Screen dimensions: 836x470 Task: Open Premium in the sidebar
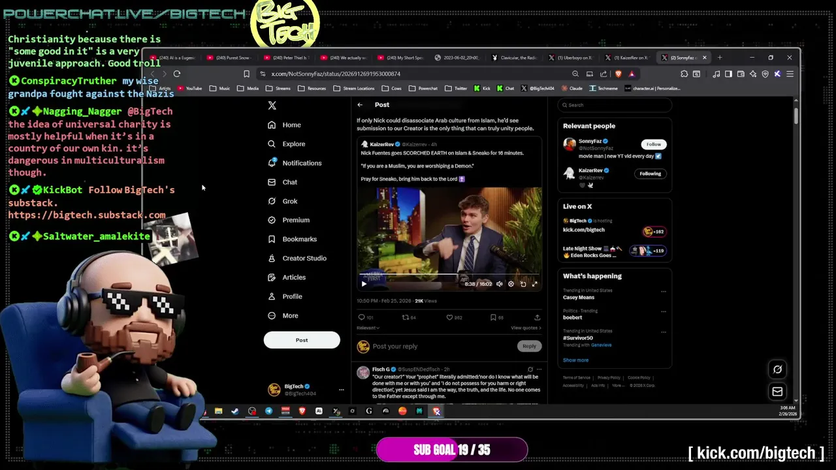pos(288,220)
